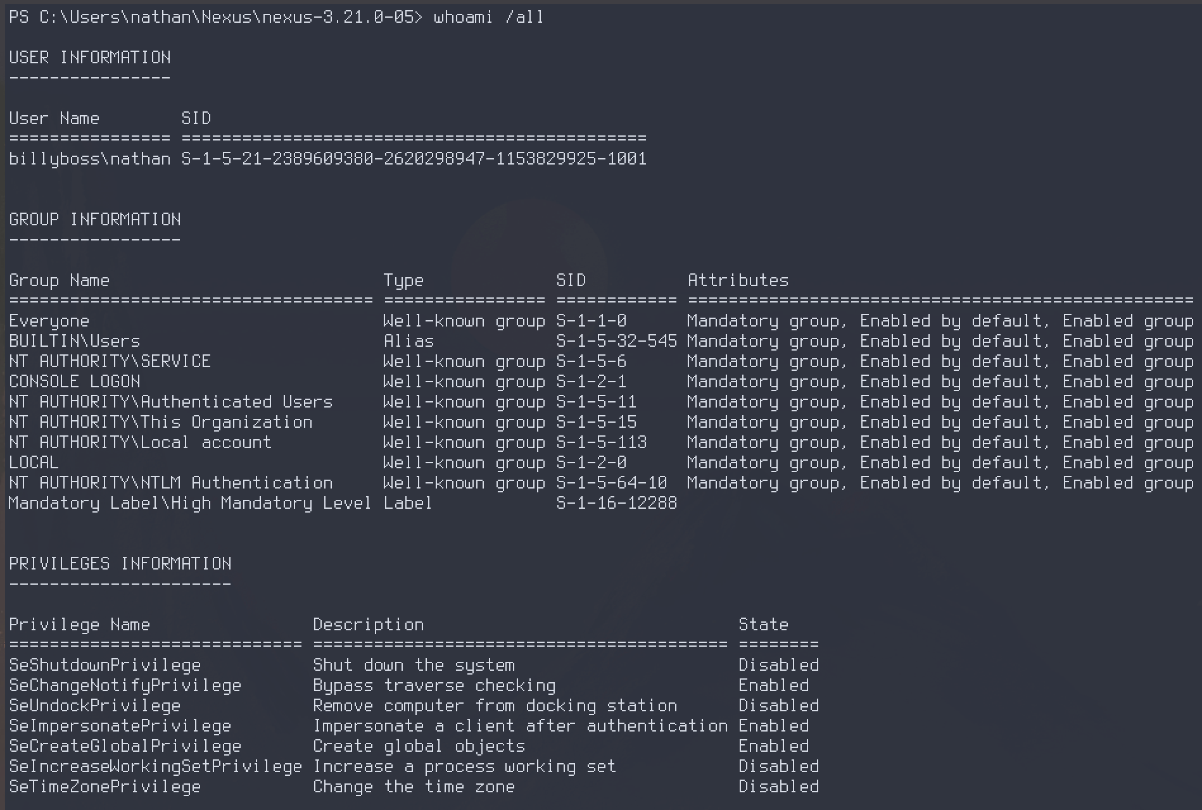Select 'SeTimeZonePrivilege' privilege name

(105, 787)
